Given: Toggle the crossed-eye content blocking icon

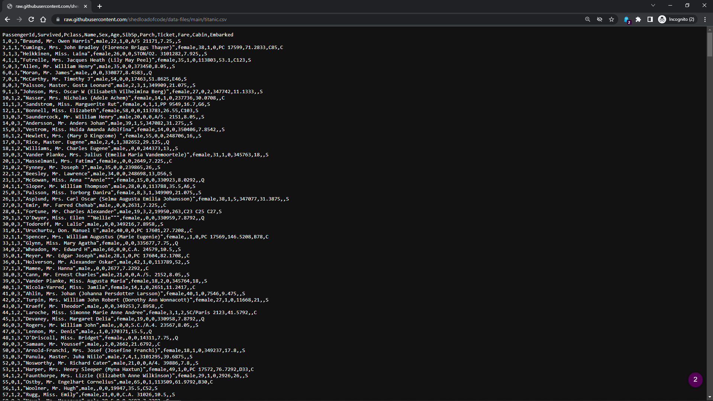Looking at the screenshot, I should point(599,19).
